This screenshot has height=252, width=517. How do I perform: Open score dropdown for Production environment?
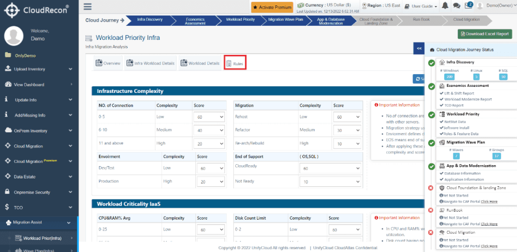211,182
